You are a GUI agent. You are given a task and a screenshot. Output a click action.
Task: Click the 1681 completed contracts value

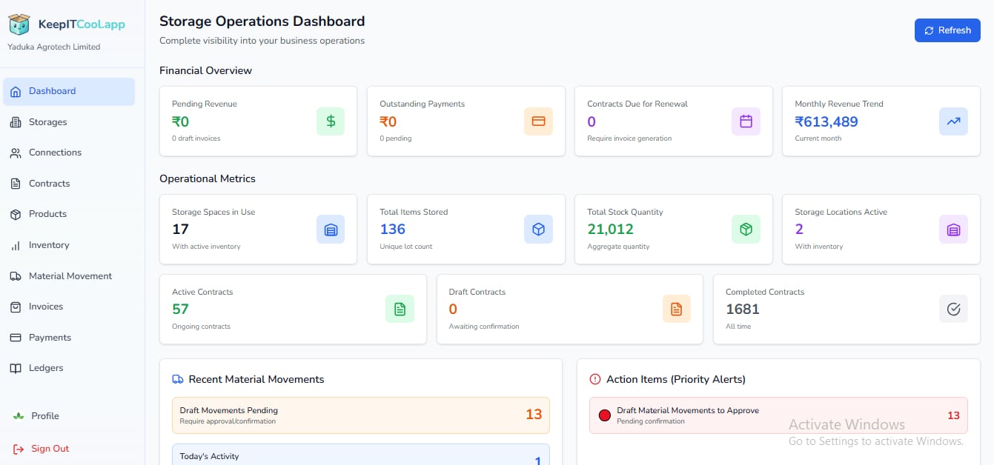(743, 310)
